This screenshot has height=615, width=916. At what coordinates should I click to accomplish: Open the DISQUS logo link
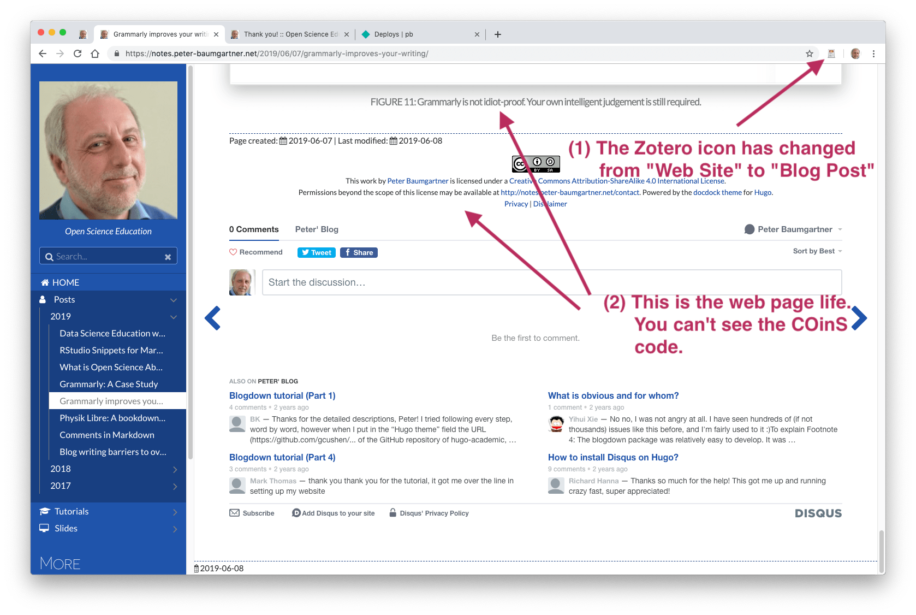coord(818,513)
